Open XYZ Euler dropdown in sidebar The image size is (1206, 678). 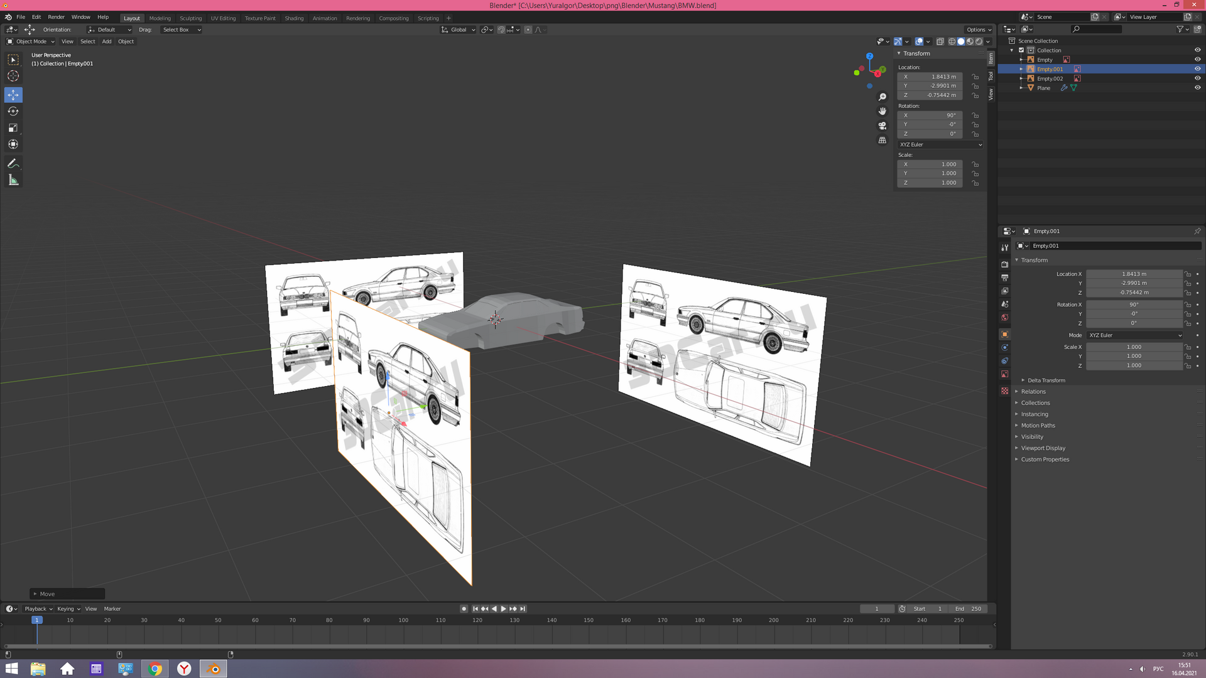click(940, 144)
